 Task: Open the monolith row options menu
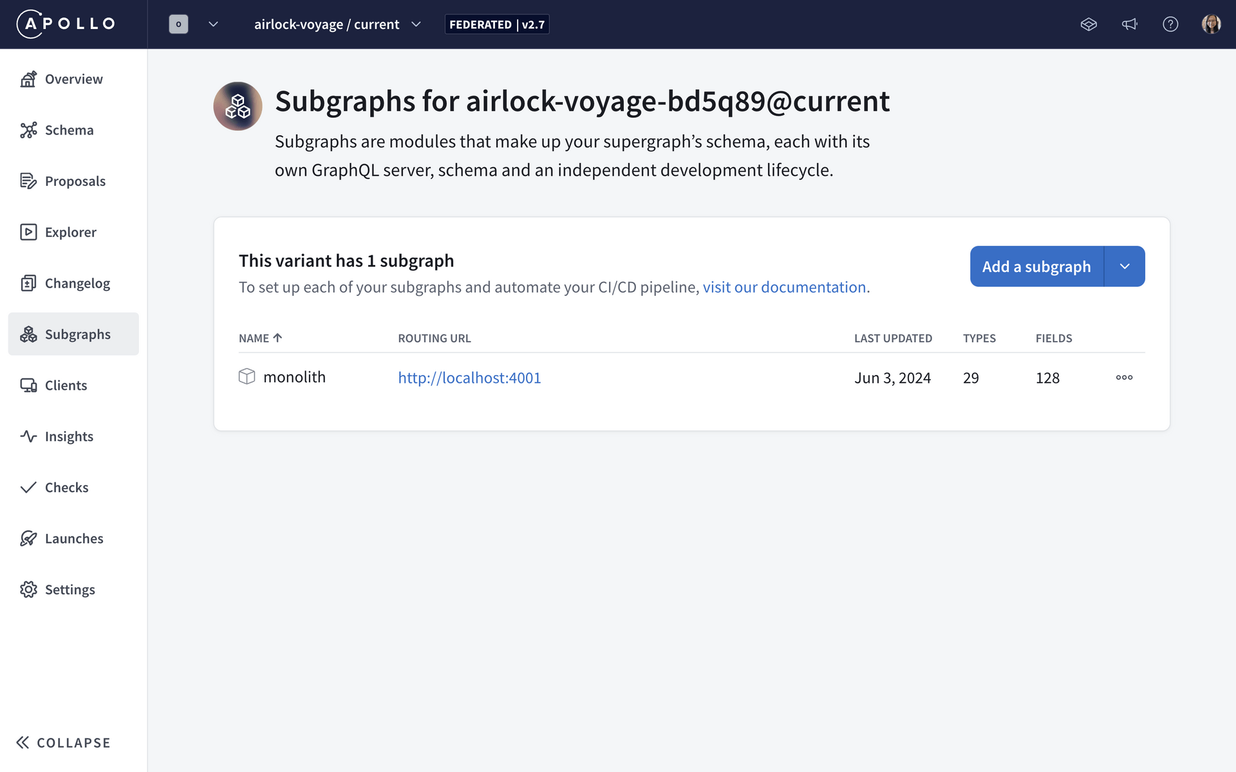point(1123,378)
